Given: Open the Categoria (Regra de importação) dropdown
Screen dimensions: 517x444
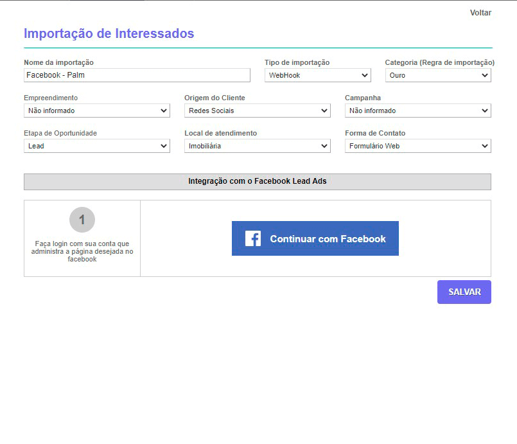Looking at the screenshot, I should (438, 75).
